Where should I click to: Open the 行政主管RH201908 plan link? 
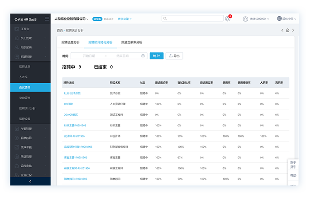[x=75, y=125]
